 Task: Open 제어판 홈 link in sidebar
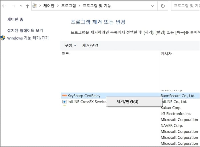pos(15,19)
